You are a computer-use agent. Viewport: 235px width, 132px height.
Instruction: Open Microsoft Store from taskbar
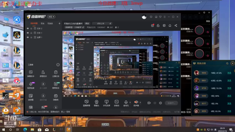click(x=39, y=130)
